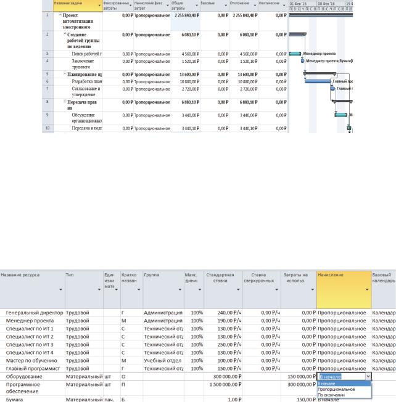Image resolution: width=396 pixels, height=402 pixels.
Task: Open the "Базовые" column filter arrow
Action: (226, 6)
